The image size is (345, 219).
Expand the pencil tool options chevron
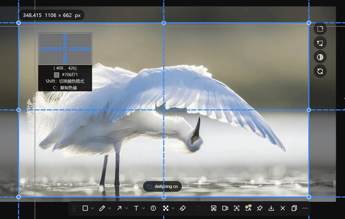(x=110, y=208)
